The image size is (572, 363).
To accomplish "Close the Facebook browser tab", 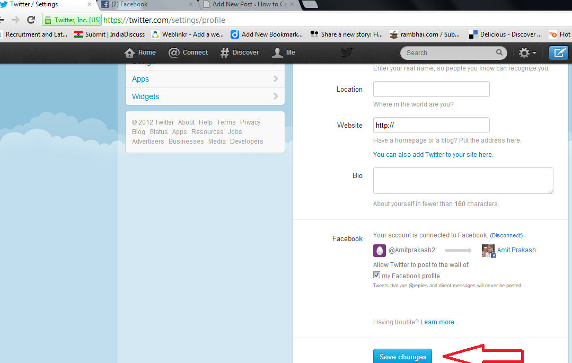I will (x=190, y=4).
